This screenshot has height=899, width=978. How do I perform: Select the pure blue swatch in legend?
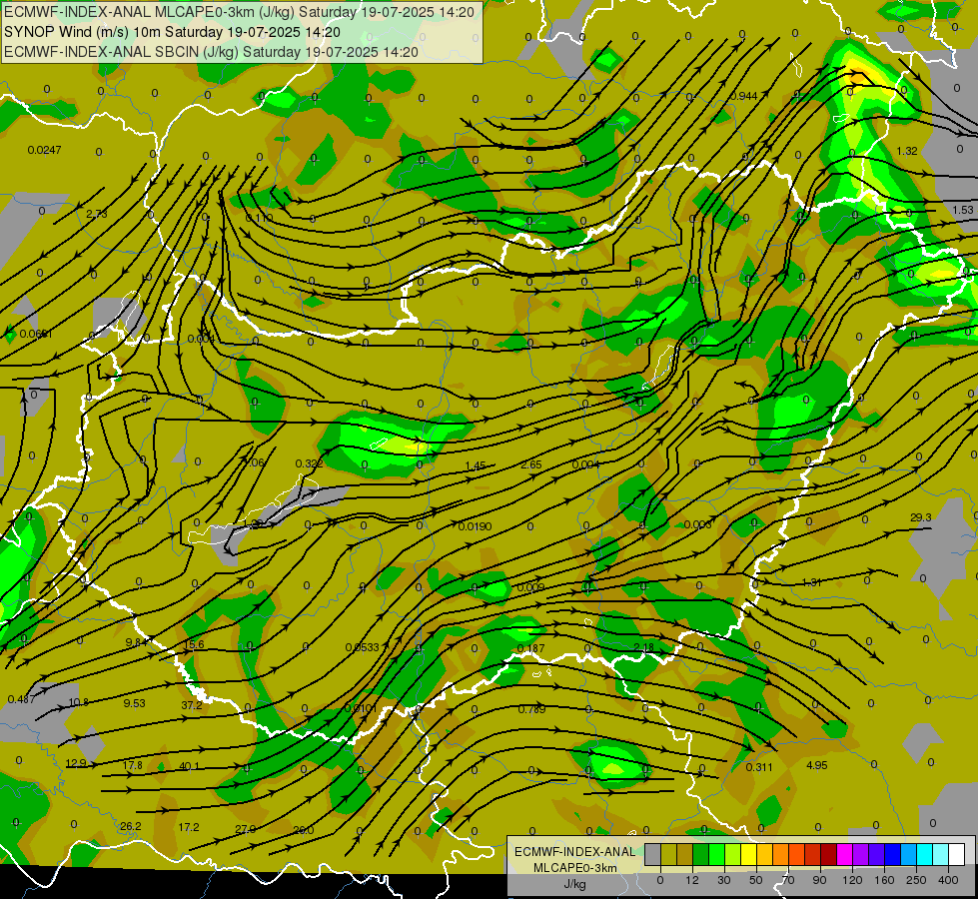(892, 855)
